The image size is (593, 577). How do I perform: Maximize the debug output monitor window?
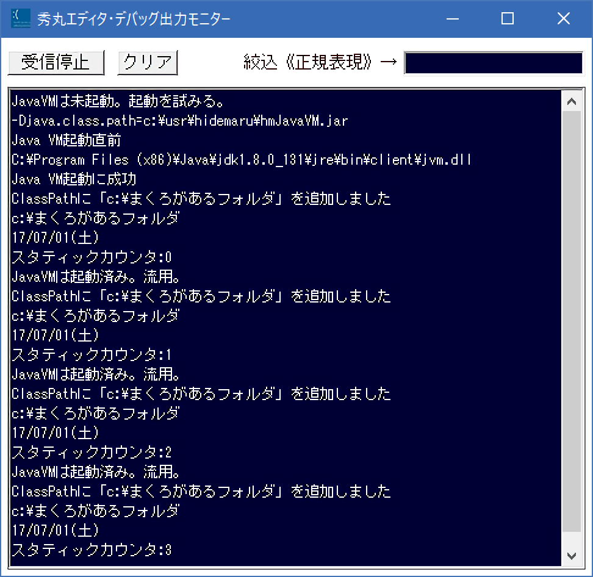(x=507, y=19)
